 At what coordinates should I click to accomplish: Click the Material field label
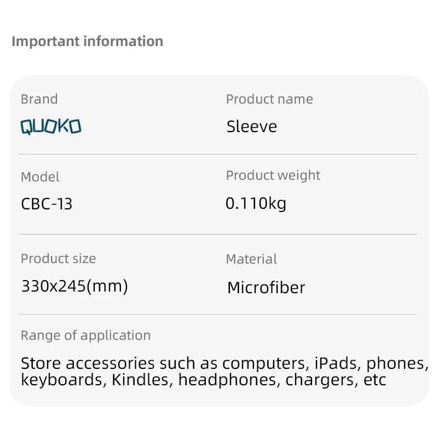tap(251, 259)
